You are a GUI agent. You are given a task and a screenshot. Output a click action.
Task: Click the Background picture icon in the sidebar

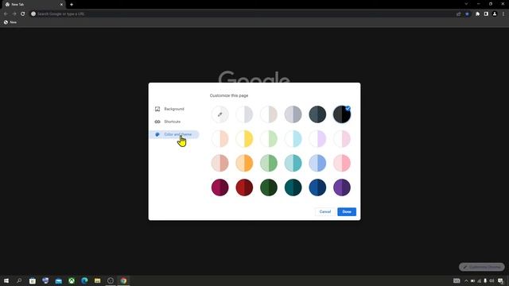tap(157, 109)
